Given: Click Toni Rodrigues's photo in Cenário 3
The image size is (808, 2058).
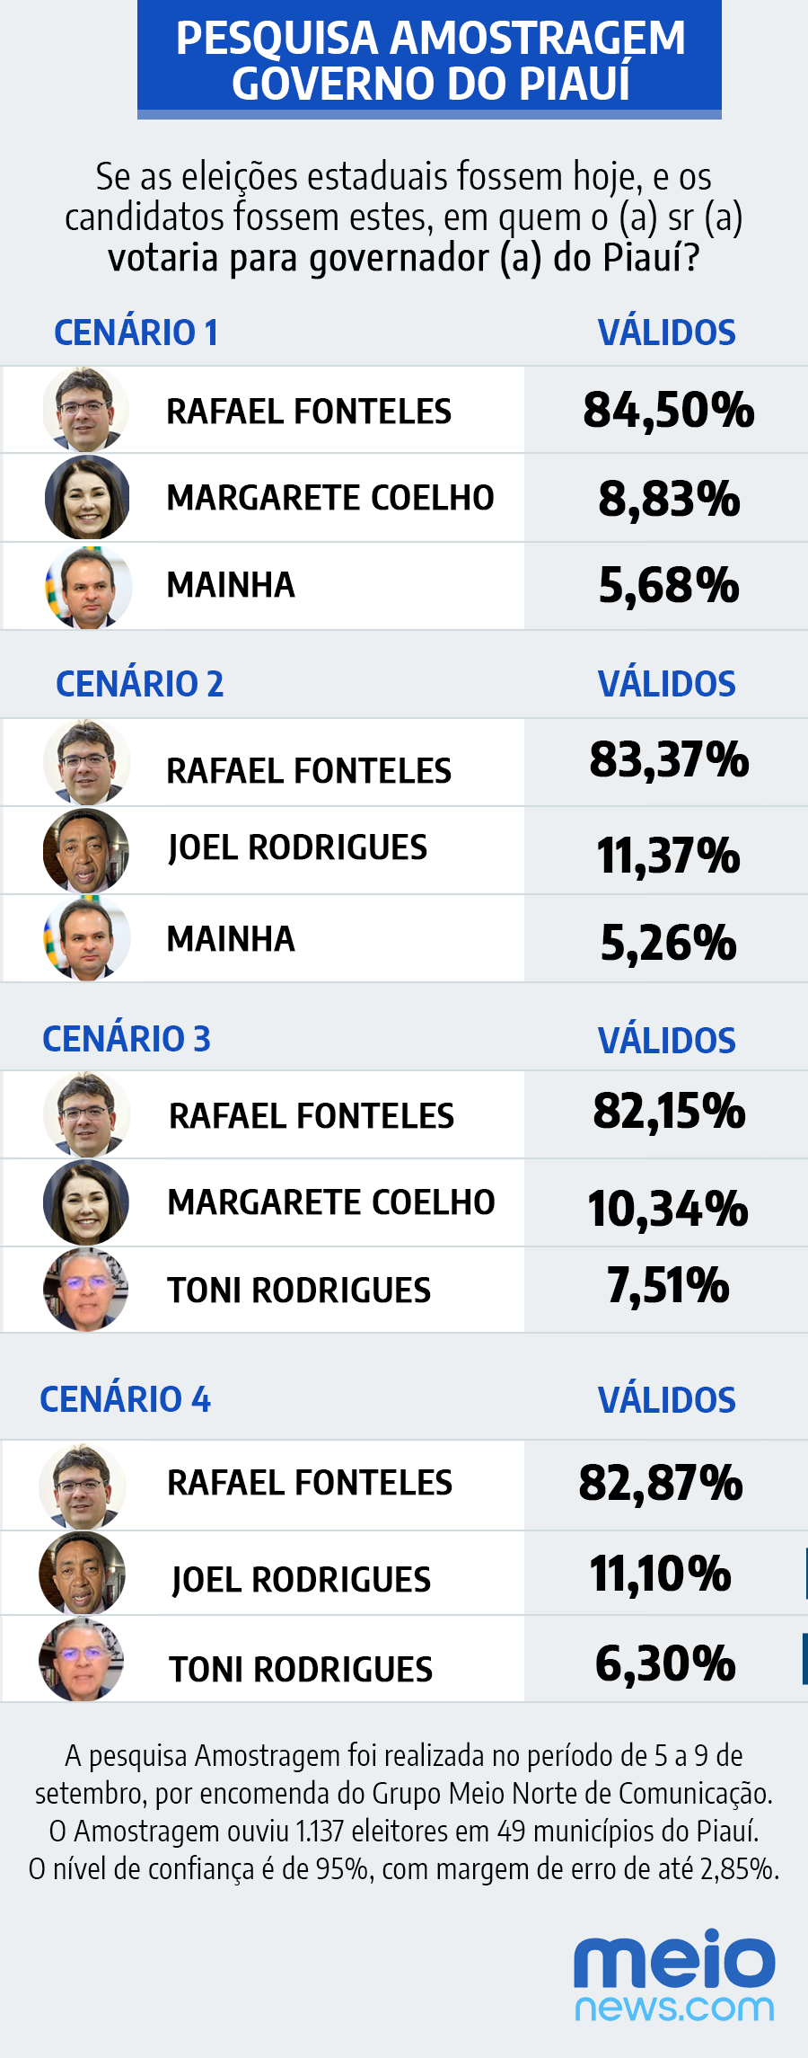Looking at the screenshot, I should 86,1289.
